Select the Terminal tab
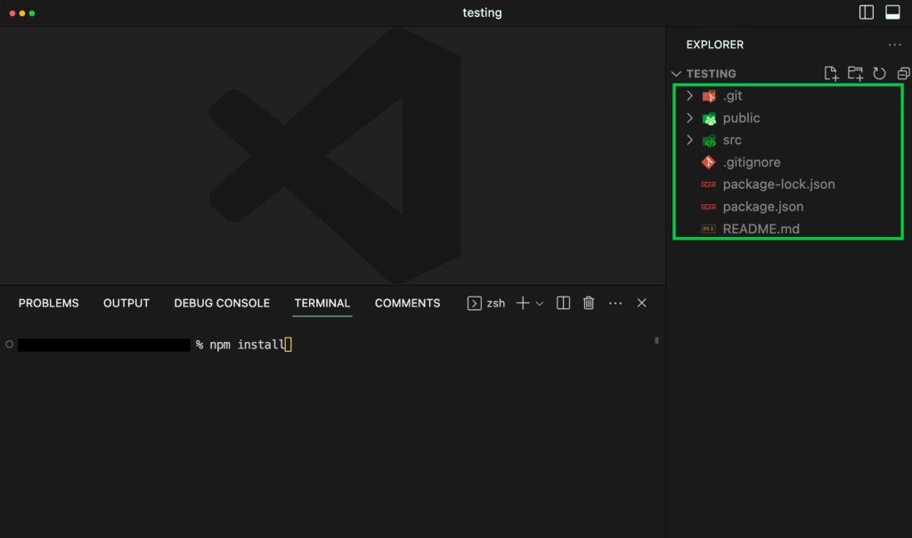The width and height of the screenshot is (912, 538). click(x=322, y=303)
